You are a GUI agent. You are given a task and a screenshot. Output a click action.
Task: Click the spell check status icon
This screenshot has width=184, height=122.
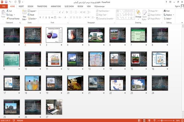[x=14, y=120]
